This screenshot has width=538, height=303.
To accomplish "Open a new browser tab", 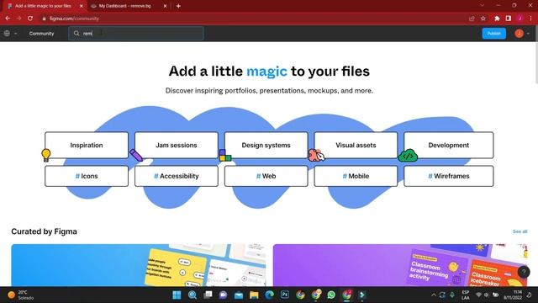I will [x=178, y=6].
